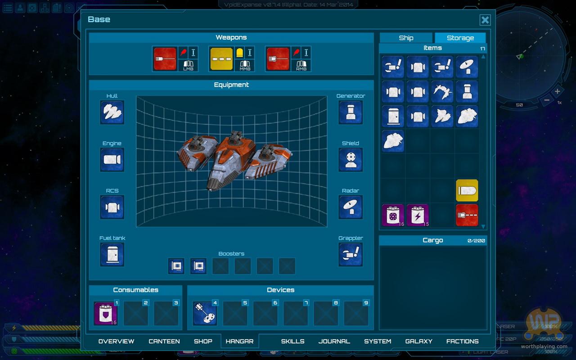The image size is (576, 360).
Task: Choose the radar dish item in storage
Action: [x=467, y=67]
